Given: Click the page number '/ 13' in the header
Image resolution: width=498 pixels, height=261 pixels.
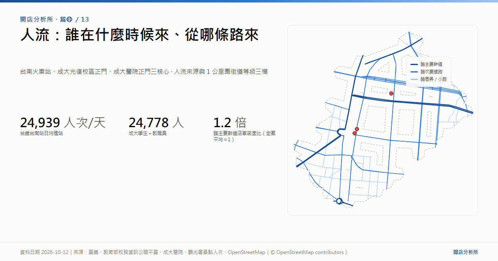Looking at the screenshot, I should (83, 19).
